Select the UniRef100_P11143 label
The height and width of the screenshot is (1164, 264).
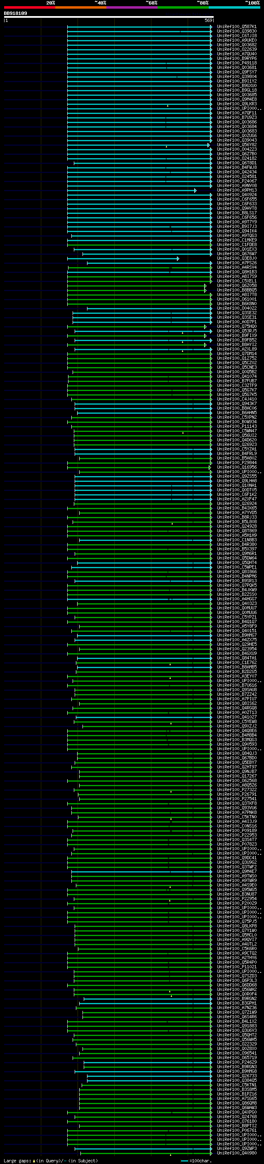click(x=237, y=426)
